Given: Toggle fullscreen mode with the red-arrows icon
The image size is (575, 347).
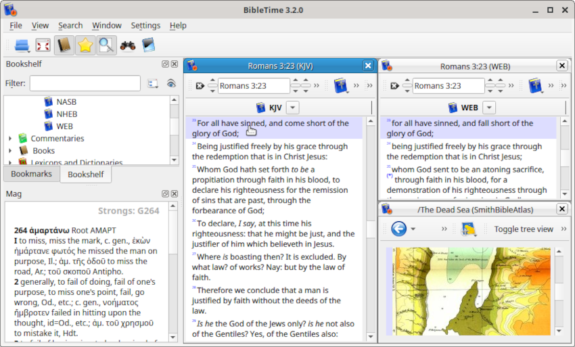Looking at the screenshot, I should [43, 45].
